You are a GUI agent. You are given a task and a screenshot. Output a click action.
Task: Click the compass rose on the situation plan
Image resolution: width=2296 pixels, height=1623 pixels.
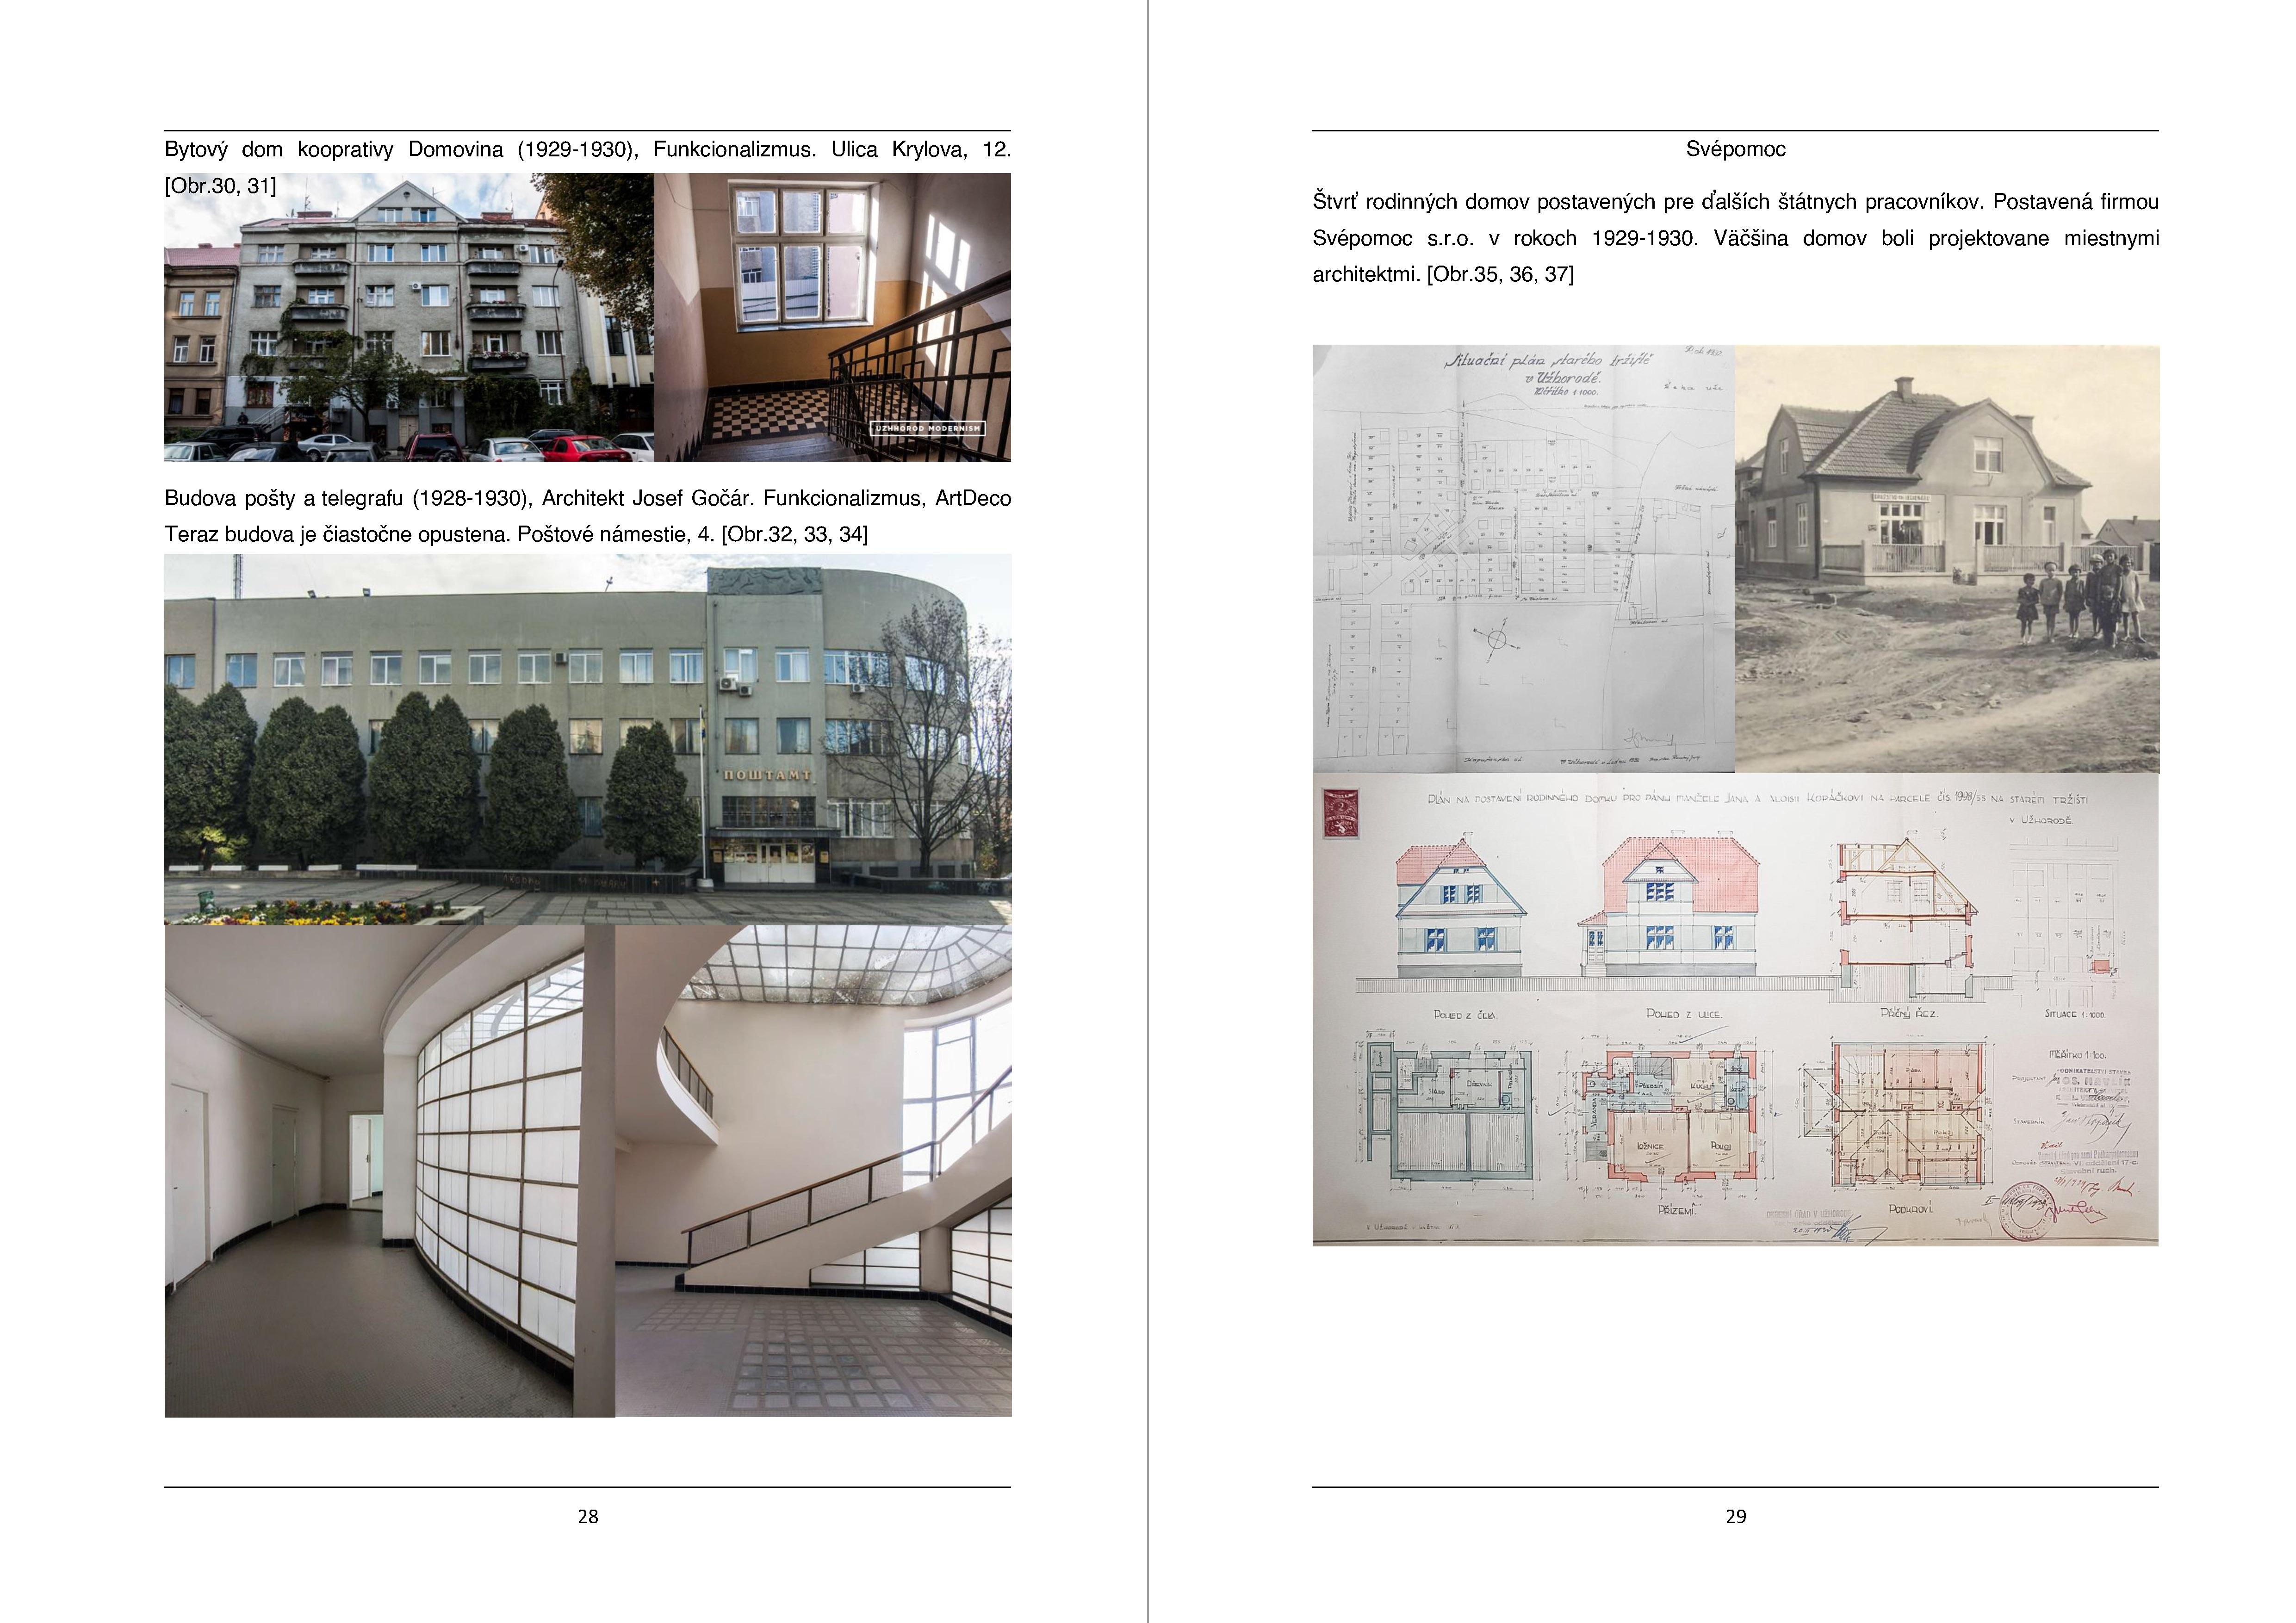click(1496, 639)
